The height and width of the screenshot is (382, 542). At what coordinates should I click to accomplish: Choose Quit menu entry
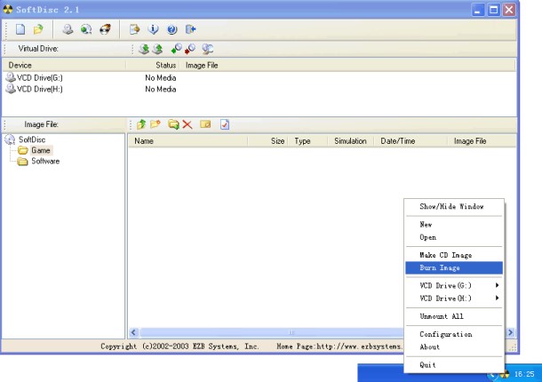[454, 365]
